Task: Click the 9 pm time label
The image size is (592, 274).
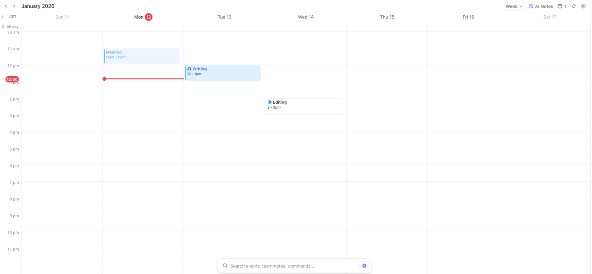Action: (x=14, y=216)
